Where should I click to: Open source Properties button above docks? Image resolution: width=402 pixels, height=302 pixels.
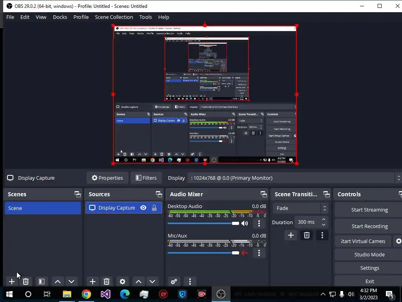[108, 178]
